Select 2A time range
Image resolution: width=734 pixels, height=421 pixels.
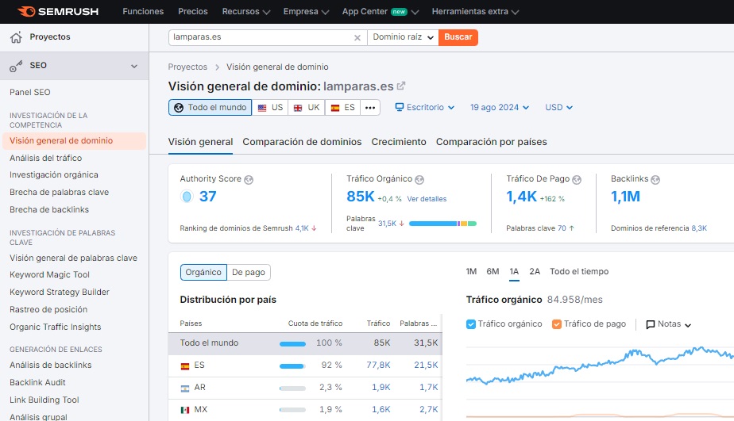click(535, 271)
